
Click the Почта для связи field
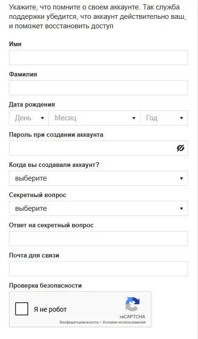pos(99,269)
